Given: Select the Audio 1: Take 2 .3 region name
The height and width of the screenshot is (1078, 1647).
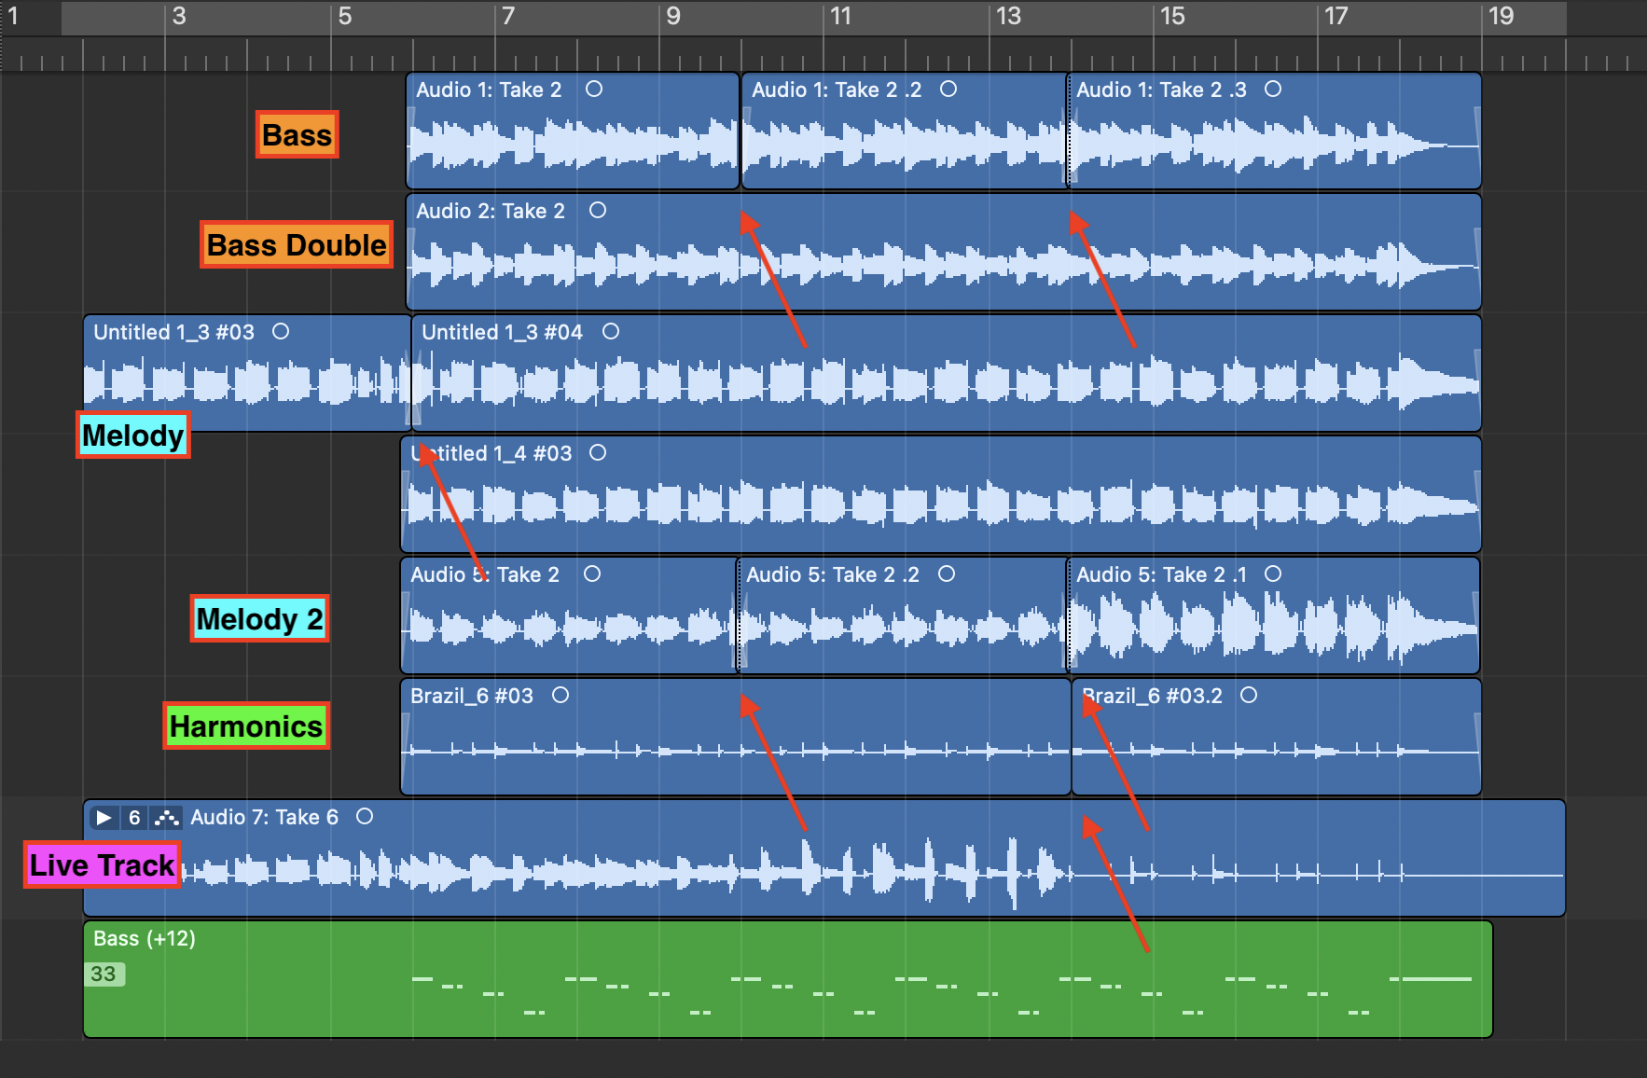Looking at the screenshot, I should coord(1161,90).
